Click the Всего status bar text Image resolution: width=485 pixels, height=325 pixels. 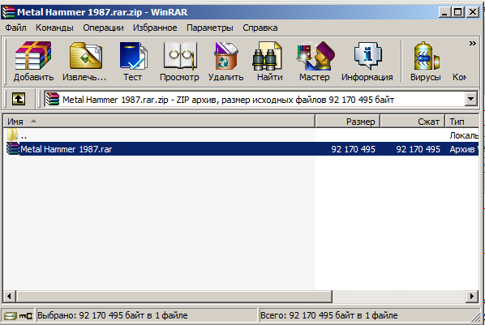(x=329, y=315)
